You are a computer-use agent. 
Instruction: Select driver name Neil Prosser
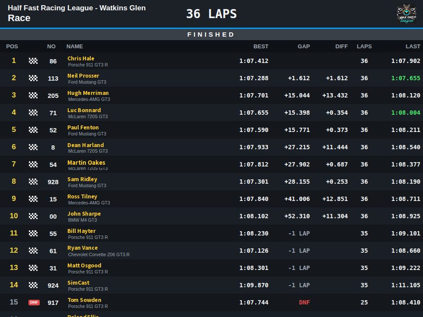(83, 76)
